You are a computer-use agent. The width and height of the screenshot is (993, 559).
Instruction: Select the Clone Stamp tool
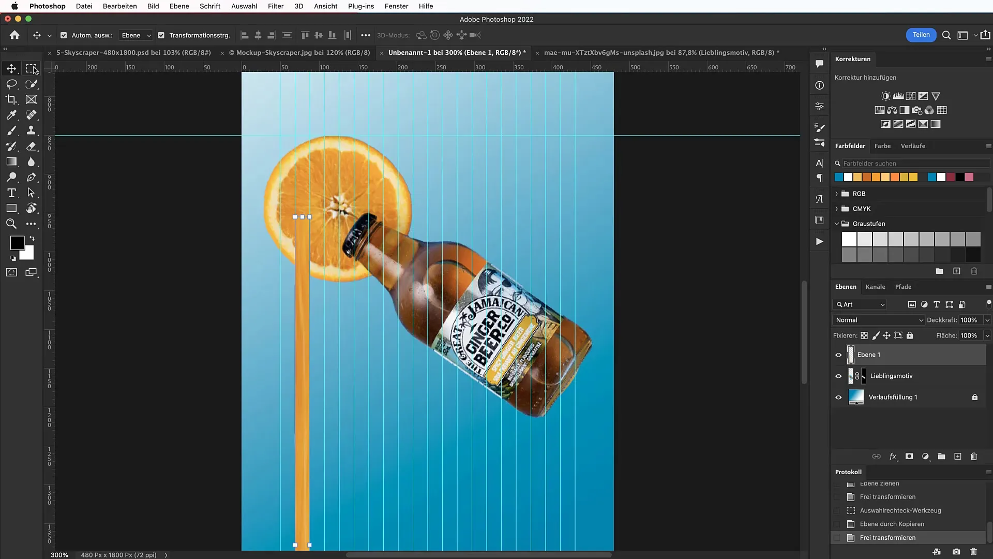click(31, 130)
